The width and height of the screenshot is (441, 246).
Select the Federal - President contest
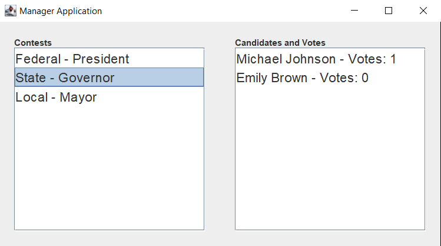[x=109, y=58]
